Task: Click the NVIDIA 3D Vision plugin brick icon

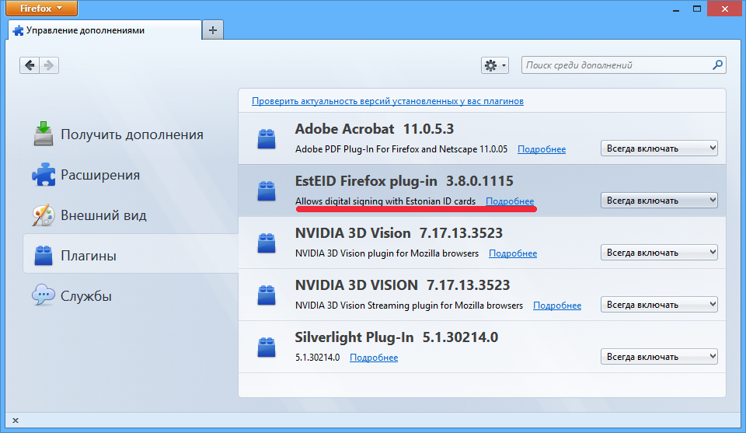Action: coord(267,243)
